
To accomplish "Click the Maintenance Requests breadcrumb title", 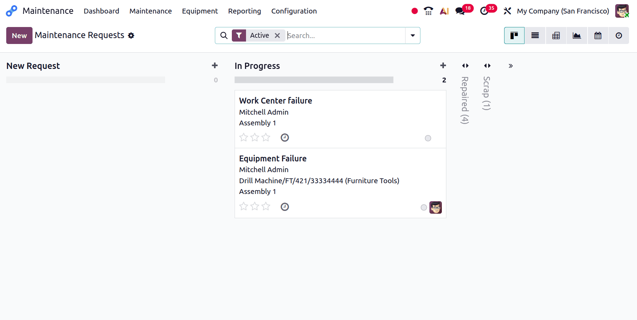I will coord(80,35).
